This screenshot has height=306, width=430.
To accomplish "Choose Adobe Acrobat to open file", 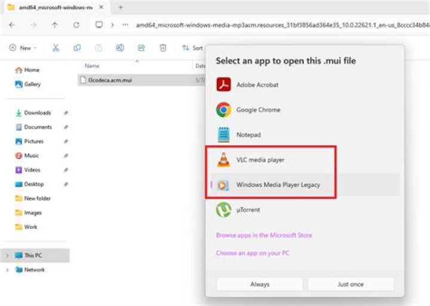I will [305, 84].
